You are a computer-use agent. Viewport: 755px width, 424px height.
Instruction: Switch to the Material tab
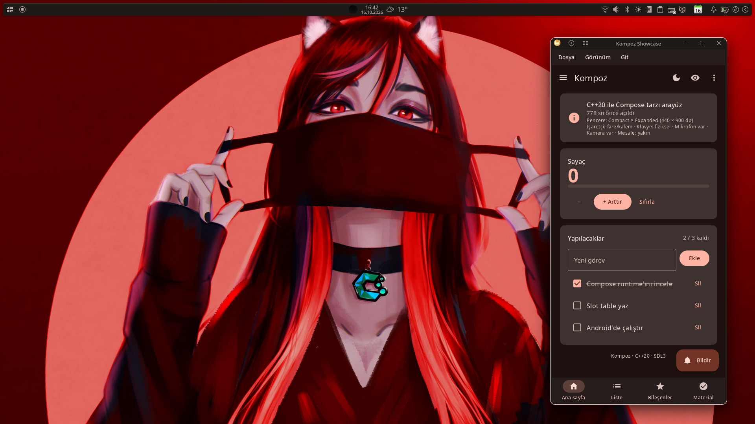coord(703,391)
